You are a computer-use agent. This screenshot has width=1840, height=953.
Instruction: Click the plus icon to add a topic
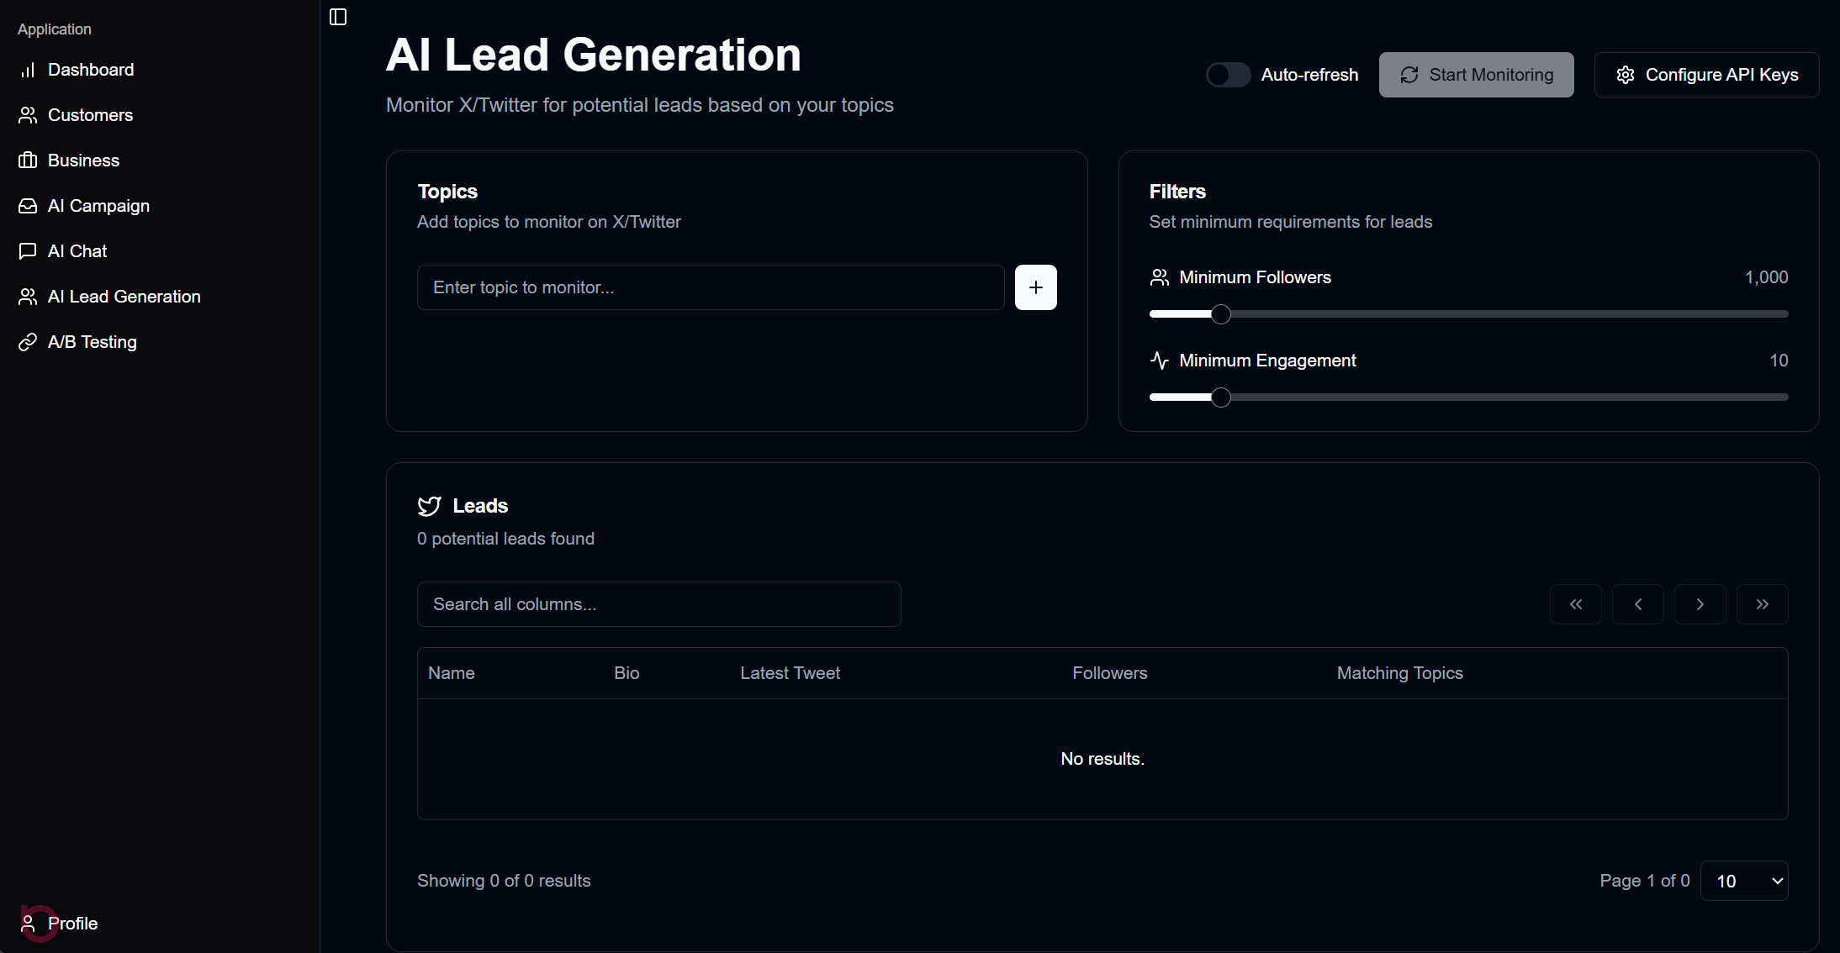pos(1035,287)
